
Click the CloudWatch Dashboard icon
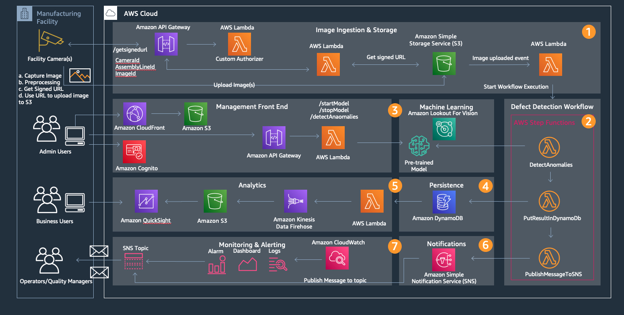coord(247,264)
